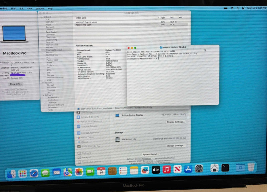
Task: Launch Photos from the Dock
Action: 79,172
